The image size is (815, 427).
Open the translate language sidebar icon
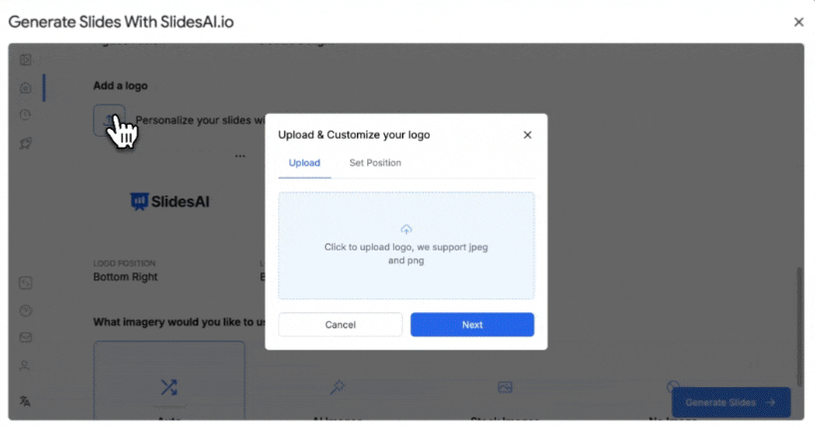tap(25, 401)
